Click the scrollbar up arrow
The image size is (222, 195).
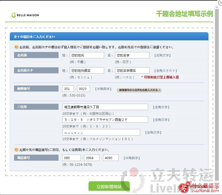coord(217,7)
